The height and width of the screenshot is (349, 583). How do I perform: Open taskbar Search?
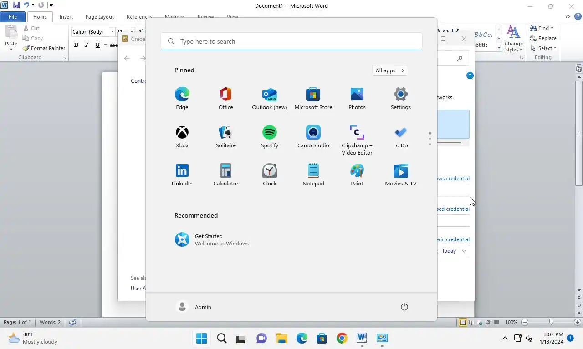coord(222,338)
